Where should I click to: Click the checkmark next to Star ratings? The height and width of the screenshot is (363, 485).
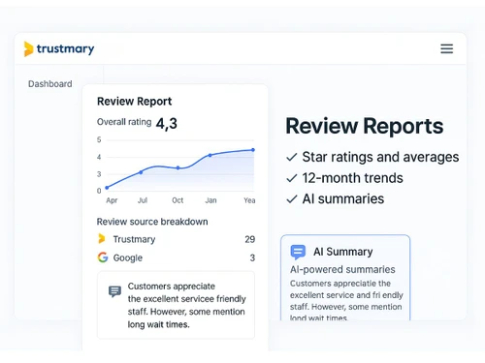[292, 157]
